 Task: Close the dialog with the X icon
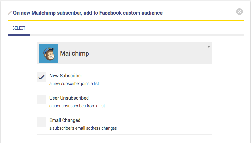click(x=239, y=12)
